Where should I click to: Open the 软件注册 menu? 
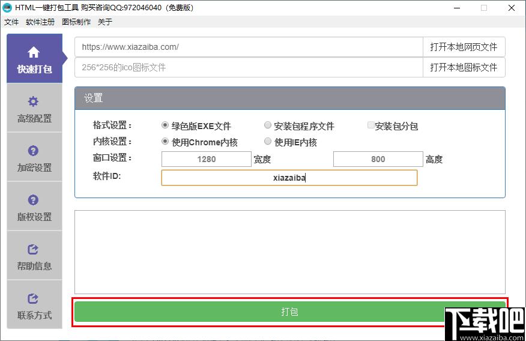pyautogui.click(x=40, y=22)
